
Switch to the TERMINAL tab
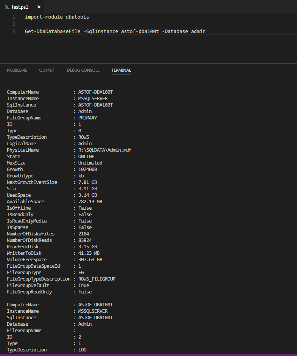click(x=121, y=70)
